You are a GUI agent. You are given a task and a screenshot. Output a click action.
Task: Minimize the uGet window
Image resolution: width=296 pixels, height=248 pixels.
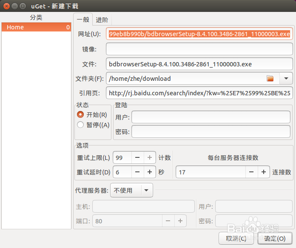point(15,6)
